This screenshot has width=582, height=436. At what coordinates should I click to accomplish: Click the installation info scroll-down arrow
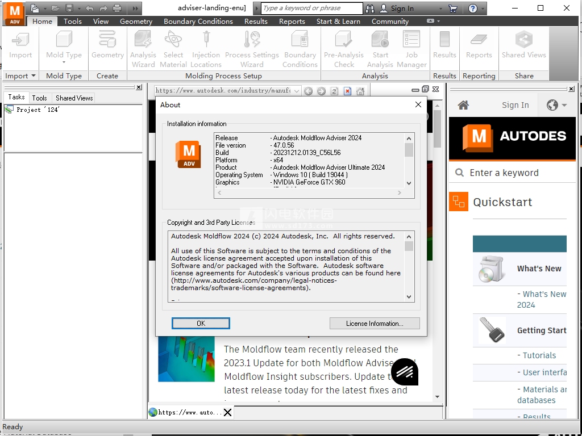click(409, 183)
